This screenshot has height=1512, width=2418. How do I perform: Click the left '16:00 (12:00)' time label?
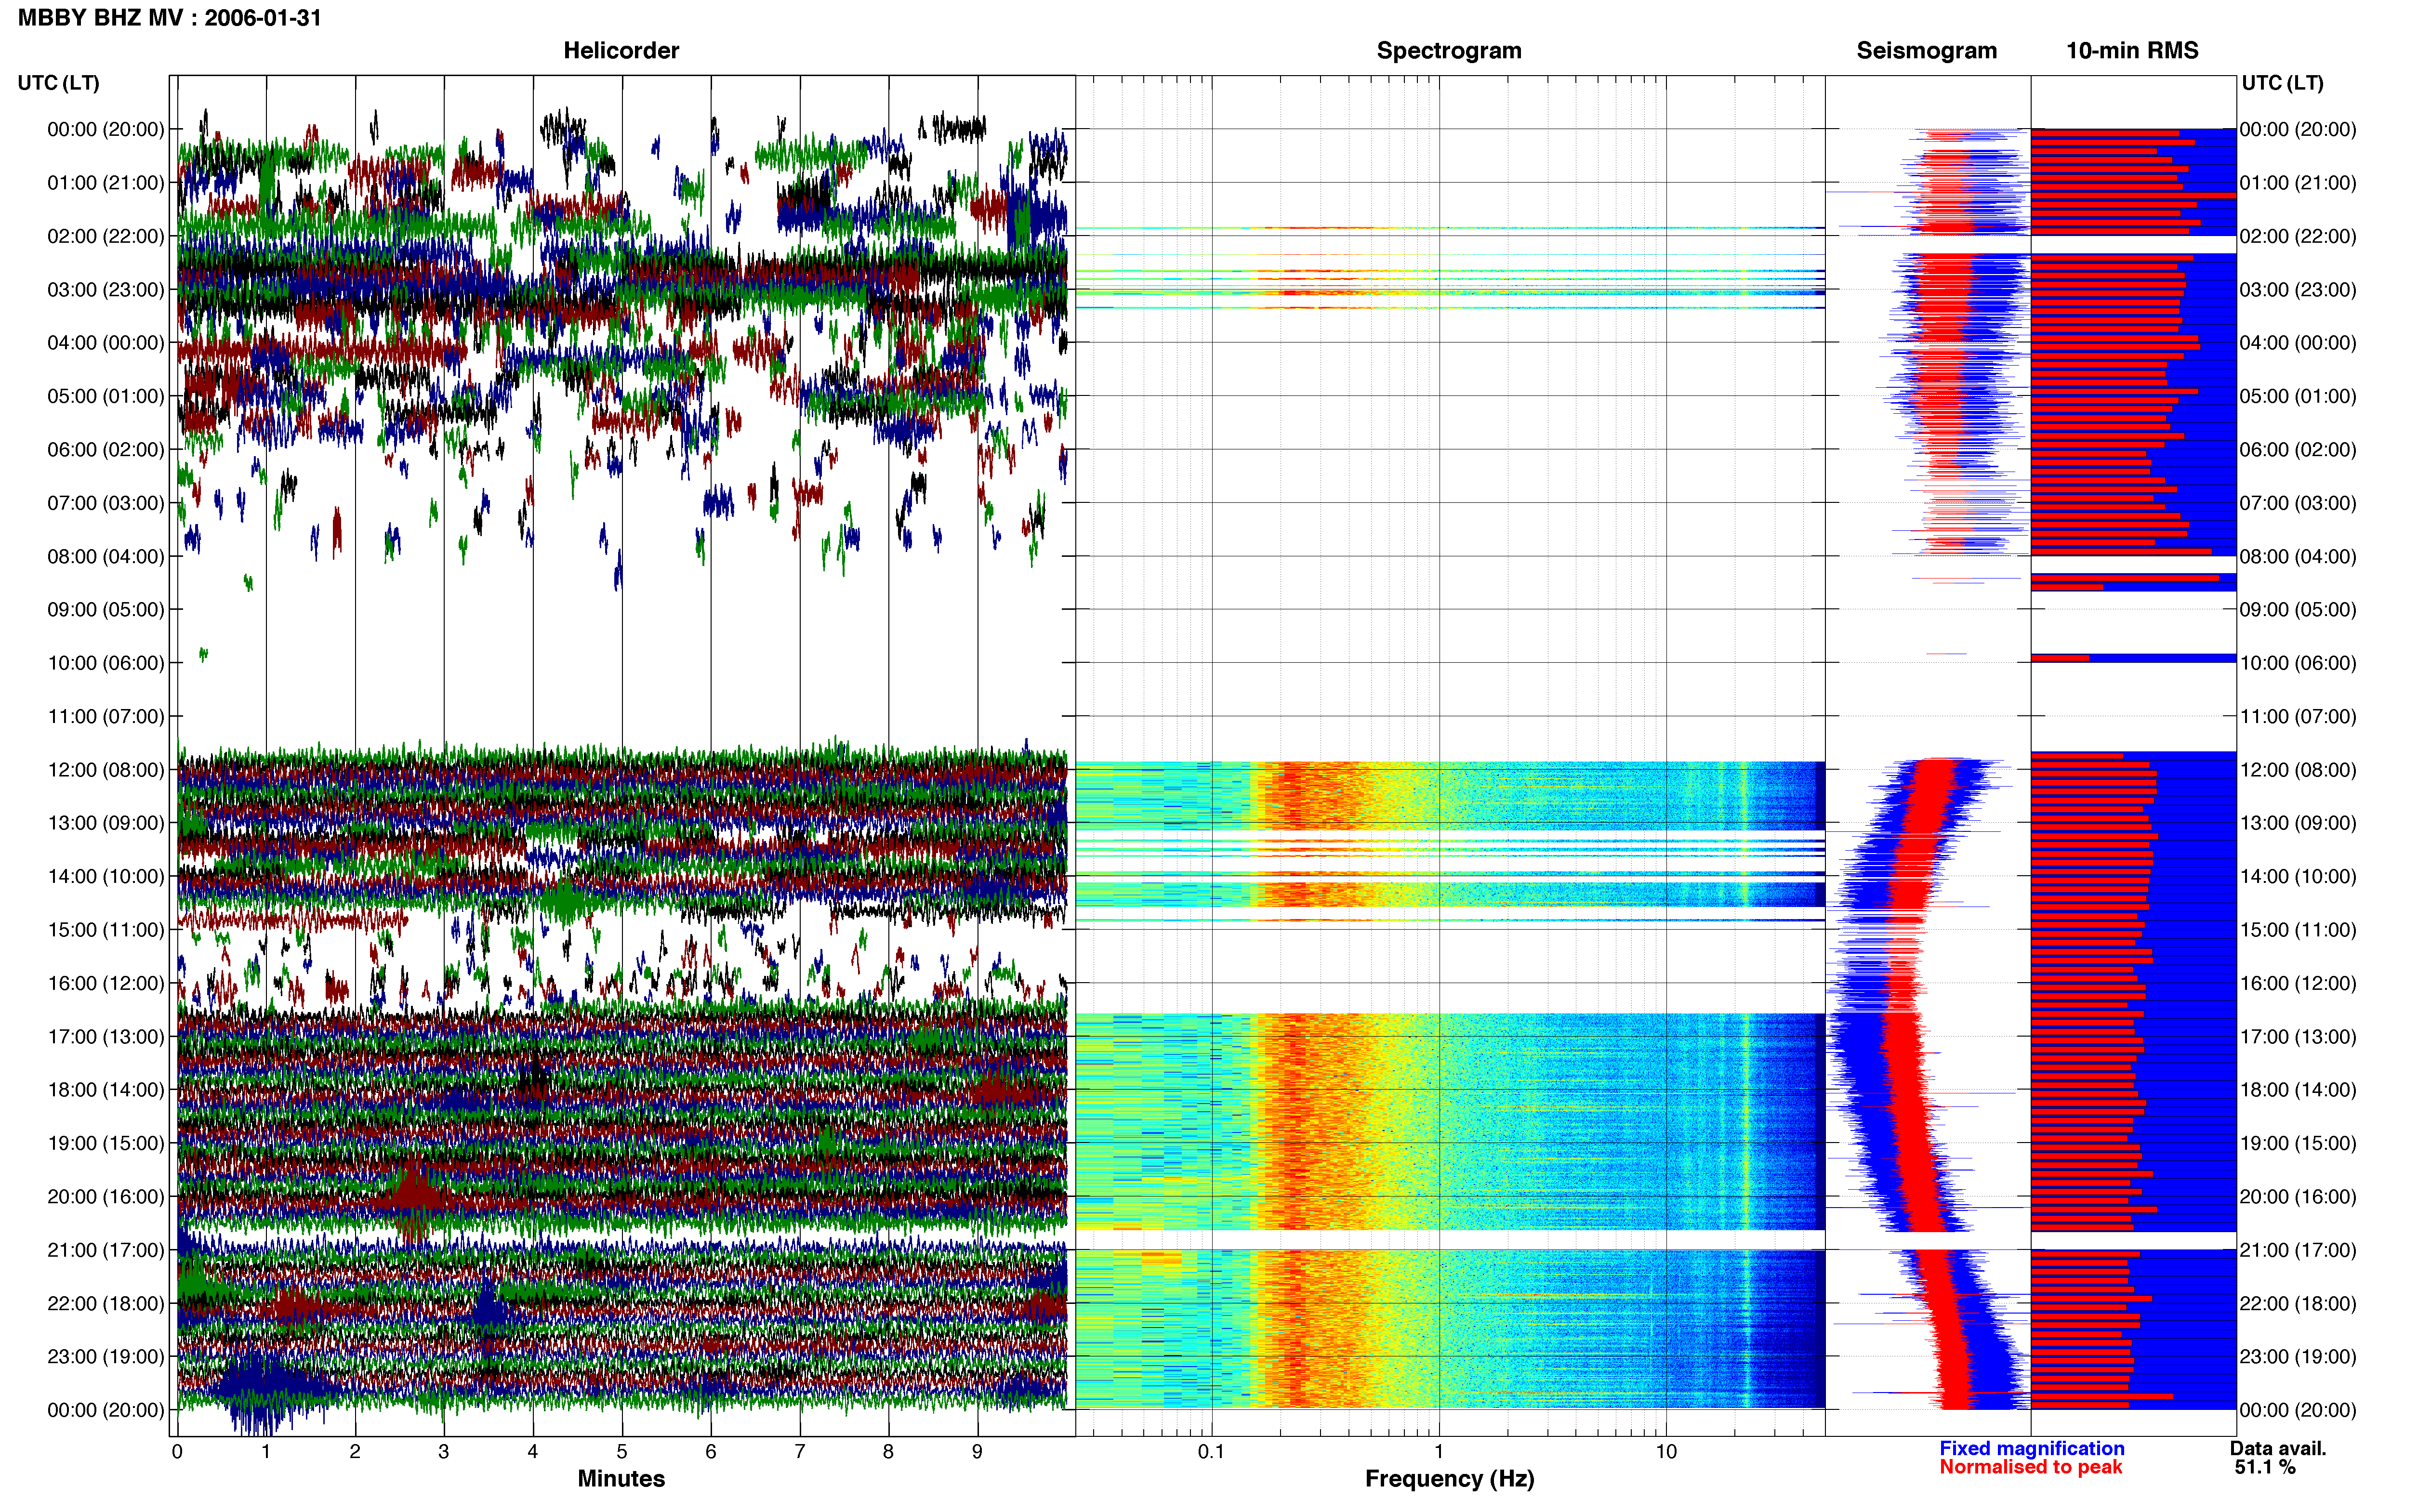tap(106, 983)
